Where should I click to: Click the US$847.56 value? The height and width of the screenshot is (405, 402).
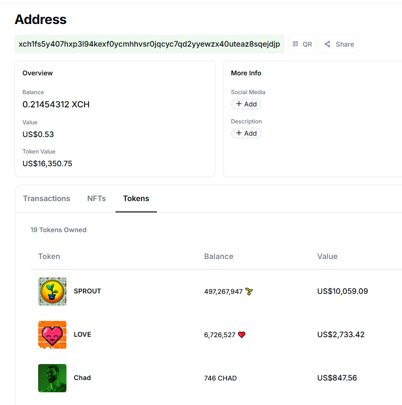point(337,378)
